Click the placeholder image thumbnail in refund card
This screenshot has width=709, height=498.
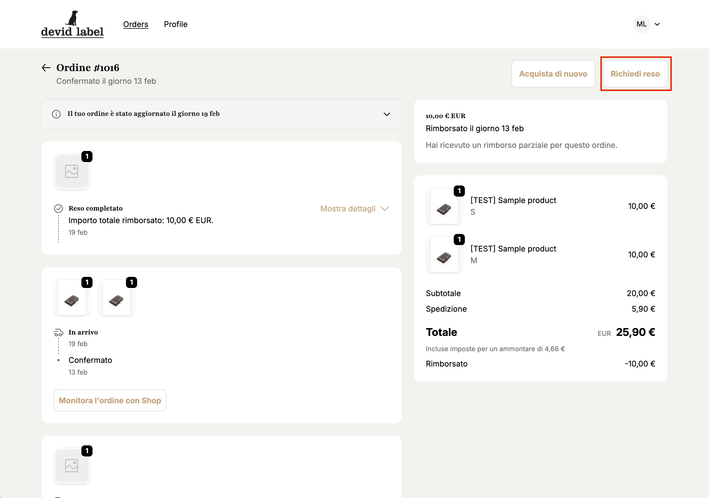click(72, 171)
